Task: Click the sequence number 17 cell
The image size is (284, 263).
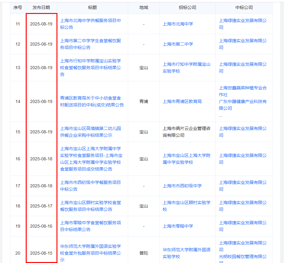Action: pyautogui.click(x=18, y=186)
